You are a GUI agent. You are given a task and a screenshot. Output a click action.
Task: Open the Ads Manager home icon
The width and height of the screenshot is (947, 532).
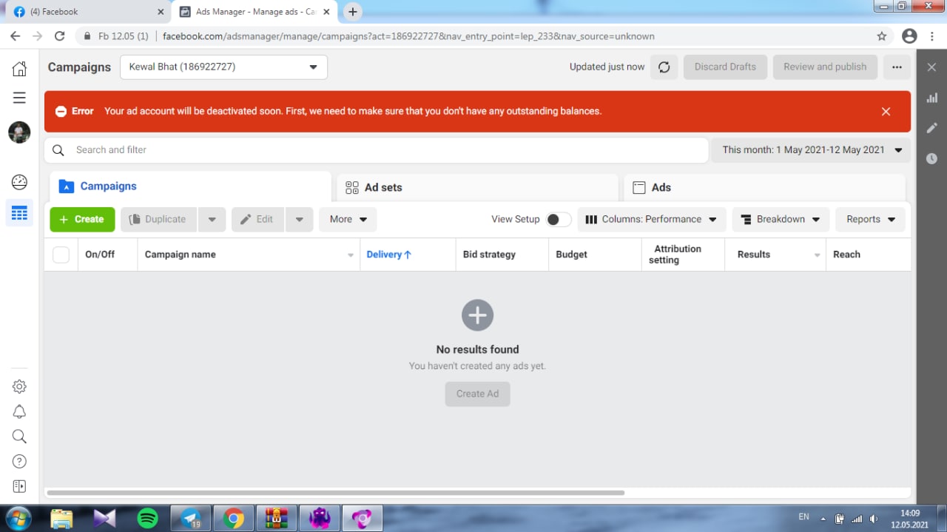pos(19,69)
